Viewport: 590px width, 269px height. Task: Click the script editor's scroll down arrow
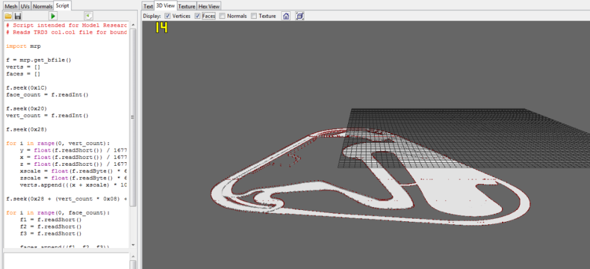pos(133,244)
